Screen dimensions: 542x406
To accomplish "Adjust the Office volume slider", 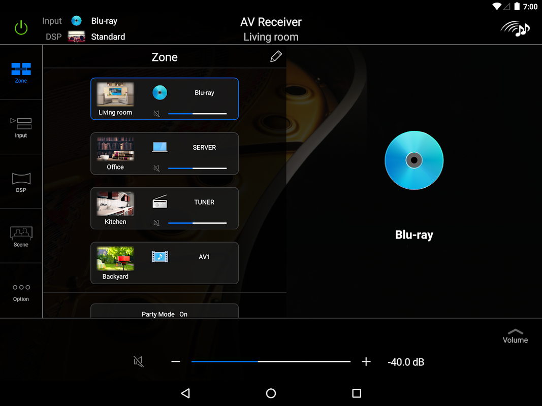I will (198, 168).
